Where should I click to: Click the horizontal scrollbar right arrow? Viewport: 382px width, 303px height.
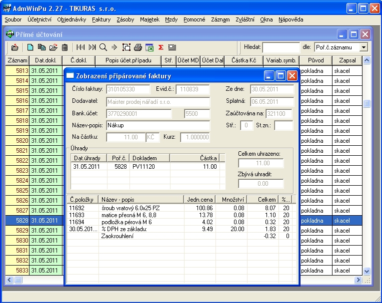358,280
